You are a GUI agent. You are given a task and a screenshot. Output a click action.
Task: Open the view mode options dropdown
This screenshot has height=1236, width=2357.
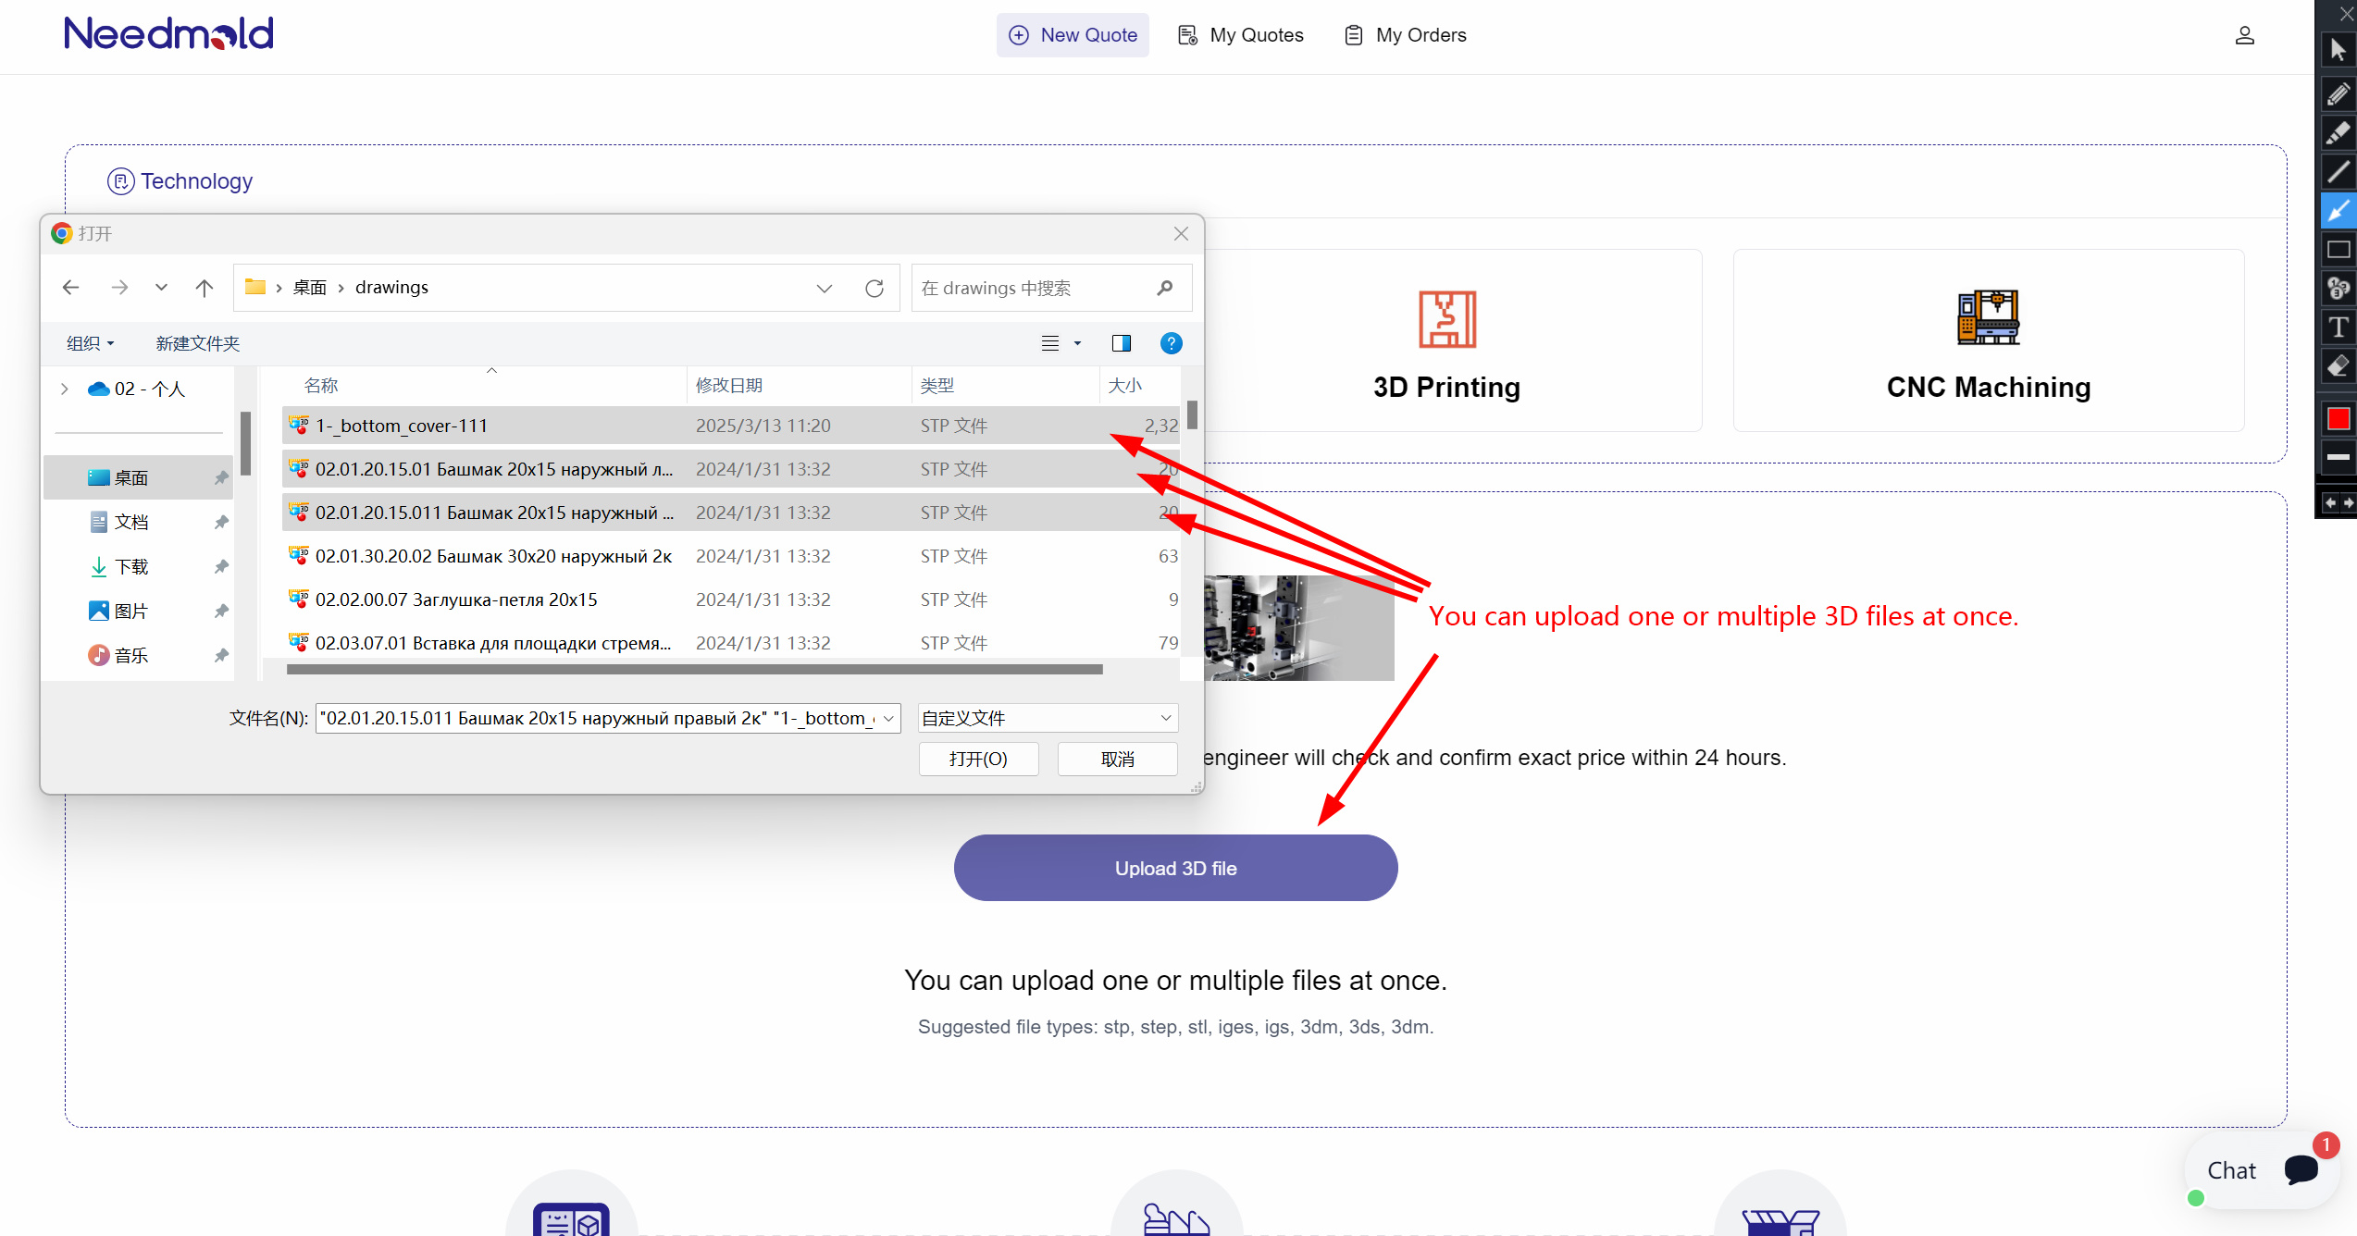1077,343
